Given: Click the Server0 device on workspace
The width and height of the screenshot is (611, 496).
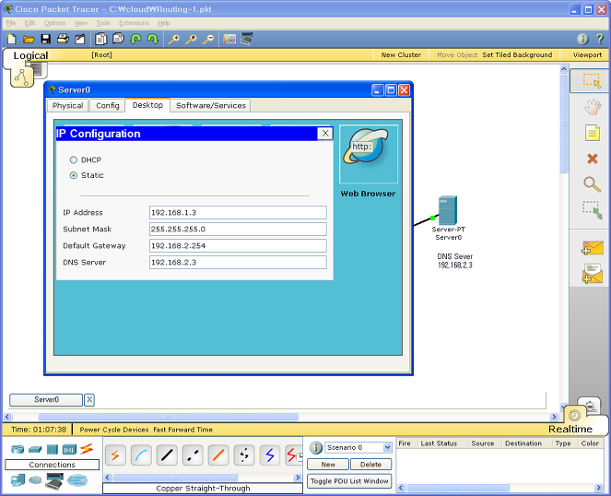Looking at the screenshot, I should (448, 211).
